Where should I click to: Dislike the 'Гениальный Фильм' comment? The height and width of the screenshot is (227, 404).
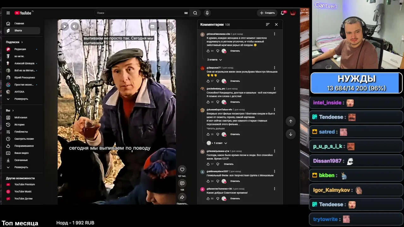pos(217,181)
